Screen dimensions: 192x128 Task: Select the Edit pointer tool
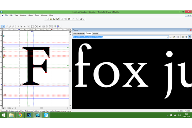(3, 26)
